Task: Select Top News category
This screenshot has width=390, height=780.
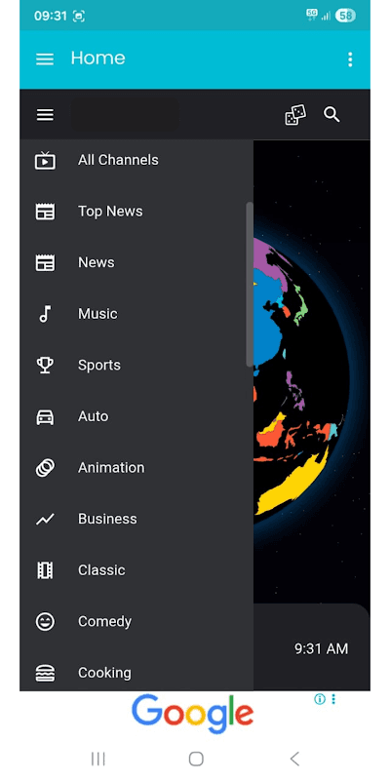Action: [x=136, y=212]
